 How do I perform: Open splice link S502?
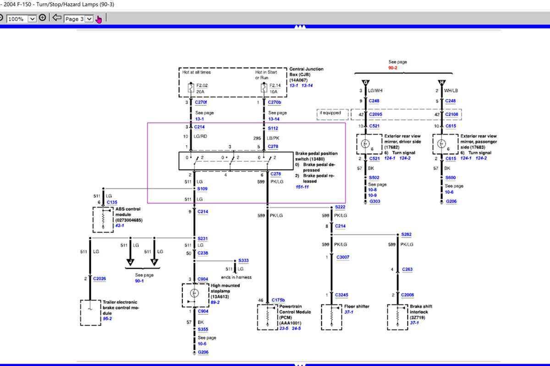(374, 177)
